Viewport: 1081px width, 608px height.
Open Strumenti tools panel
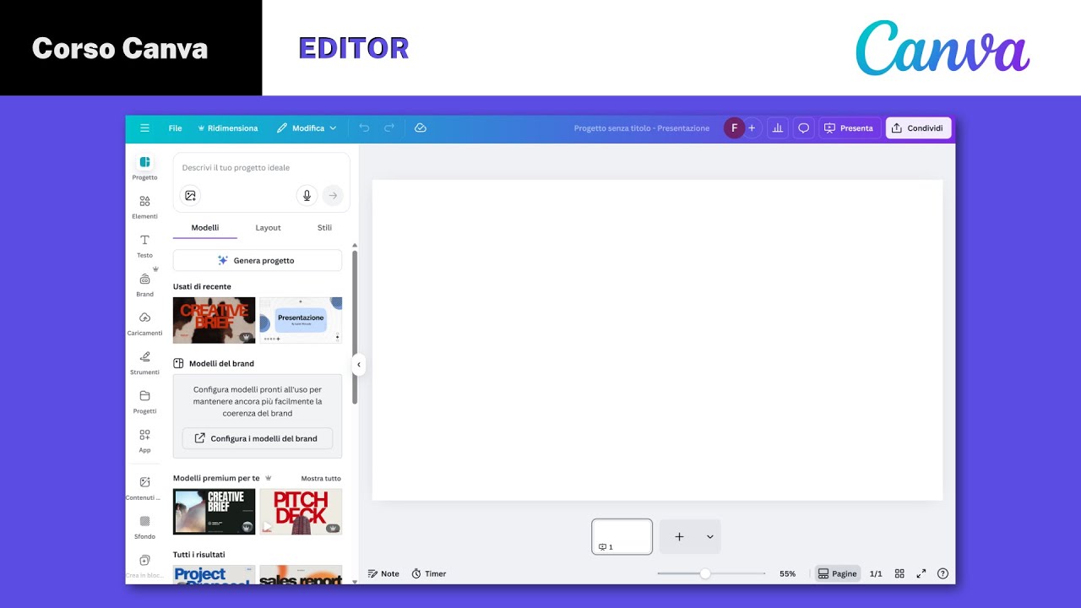point(144,361)
